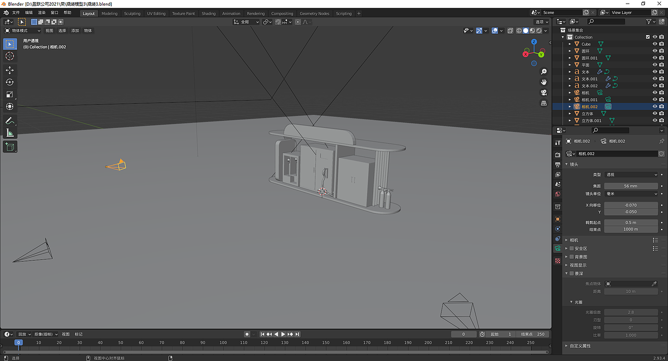Viewport: 668px width, 361px height.
Task: Switch to the UV Editing workspace tab
Action: point(156,14)
